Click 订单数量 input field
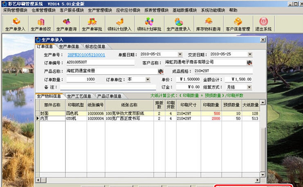Screen dimensions: 303x187 pyautogui.click(x=81, y=79)
